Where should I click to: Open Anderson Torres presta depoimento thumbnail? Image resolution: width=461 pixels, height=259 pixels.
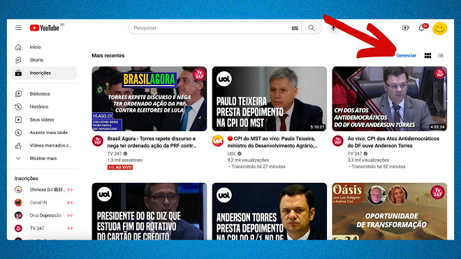(270, 212)
